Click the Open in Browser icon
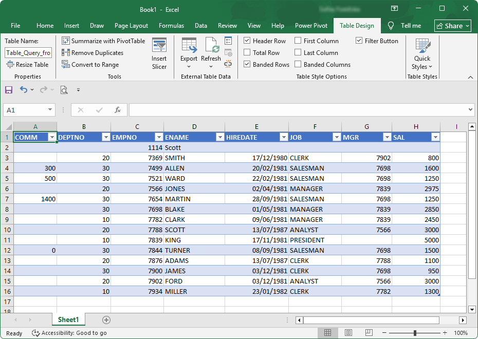The height and width of the screenshot is (339, 478). point(228,53)
